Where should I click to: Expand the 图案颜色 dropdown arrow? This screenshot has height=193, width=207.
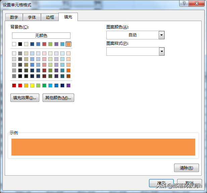[161, 35]
